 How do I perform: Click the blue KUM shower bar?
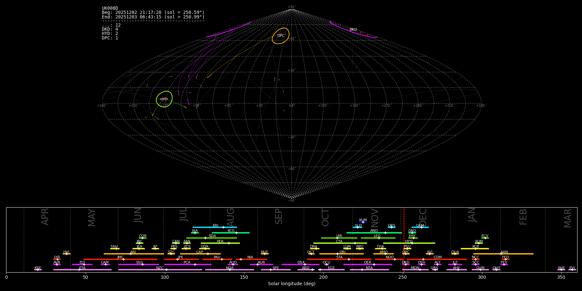click(363, 222)
